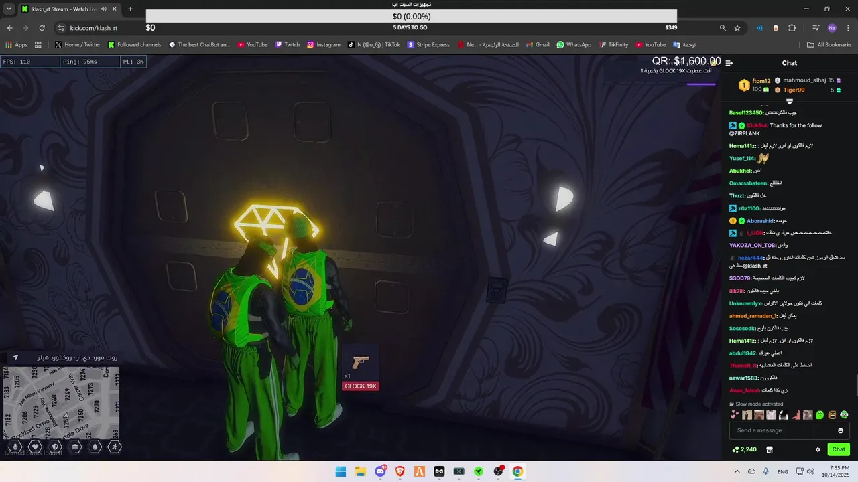Switch the ENG keyboard language
858x482 pixels.
(x=783, y=472)
